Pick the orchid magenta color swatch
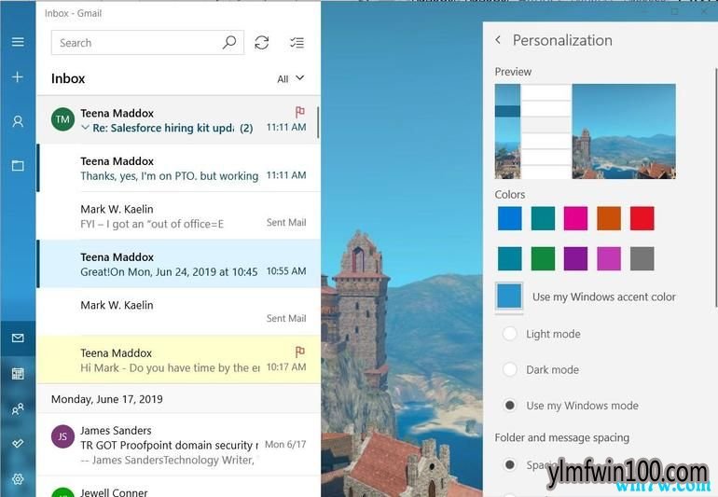Image resolution: width=718 pixels, height=497 pixels. point(609,258)
